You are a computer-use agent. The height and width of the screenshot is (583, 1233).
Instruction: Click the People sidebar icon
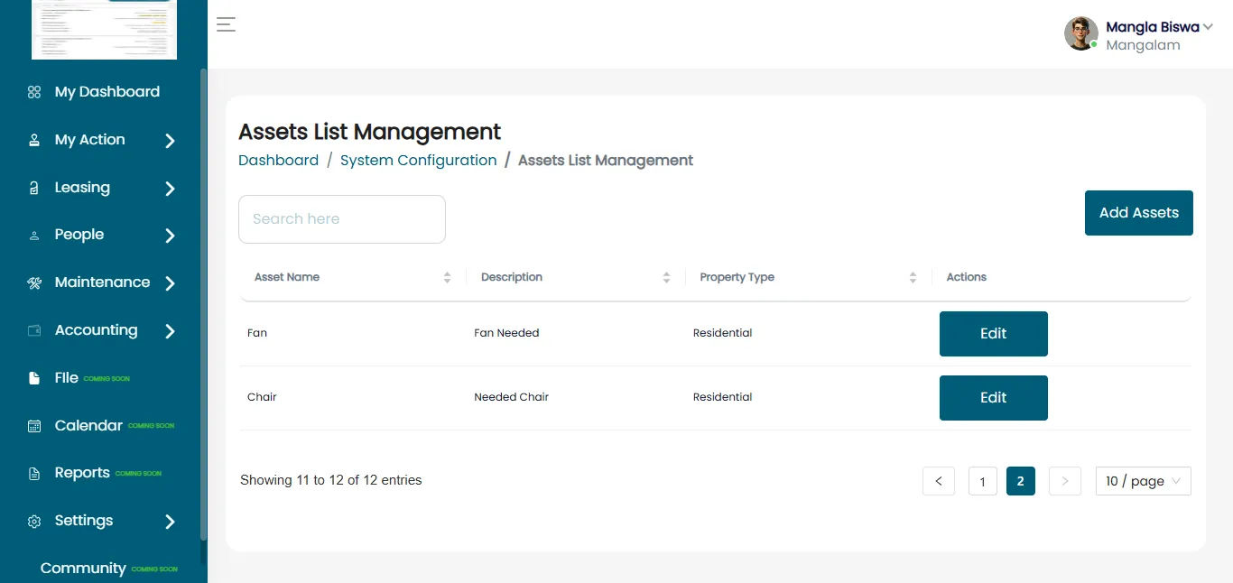click(x=34, y=236)
